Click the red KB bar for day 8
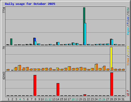Image resolution: width=131 pixels, height=102 pixels. click(x=35, y=85)
